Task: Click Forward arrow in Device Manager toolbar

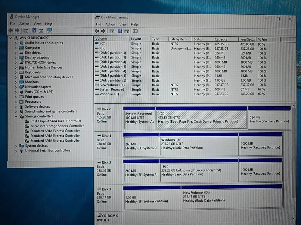Action: [17, 30]
